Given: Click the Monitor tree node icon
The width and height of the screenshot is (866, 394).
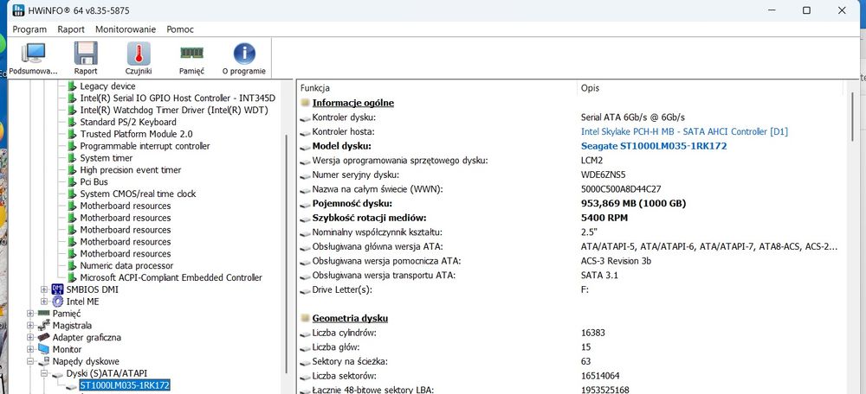Looking at the screenshot, I should point(43,349).
